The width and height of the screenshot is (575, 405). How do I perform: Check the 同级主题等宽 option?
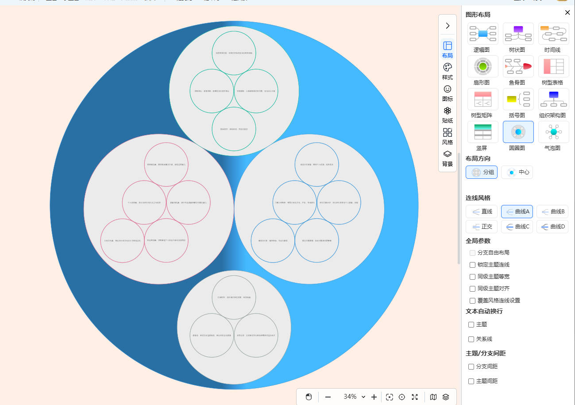click(x=472, y=277)
